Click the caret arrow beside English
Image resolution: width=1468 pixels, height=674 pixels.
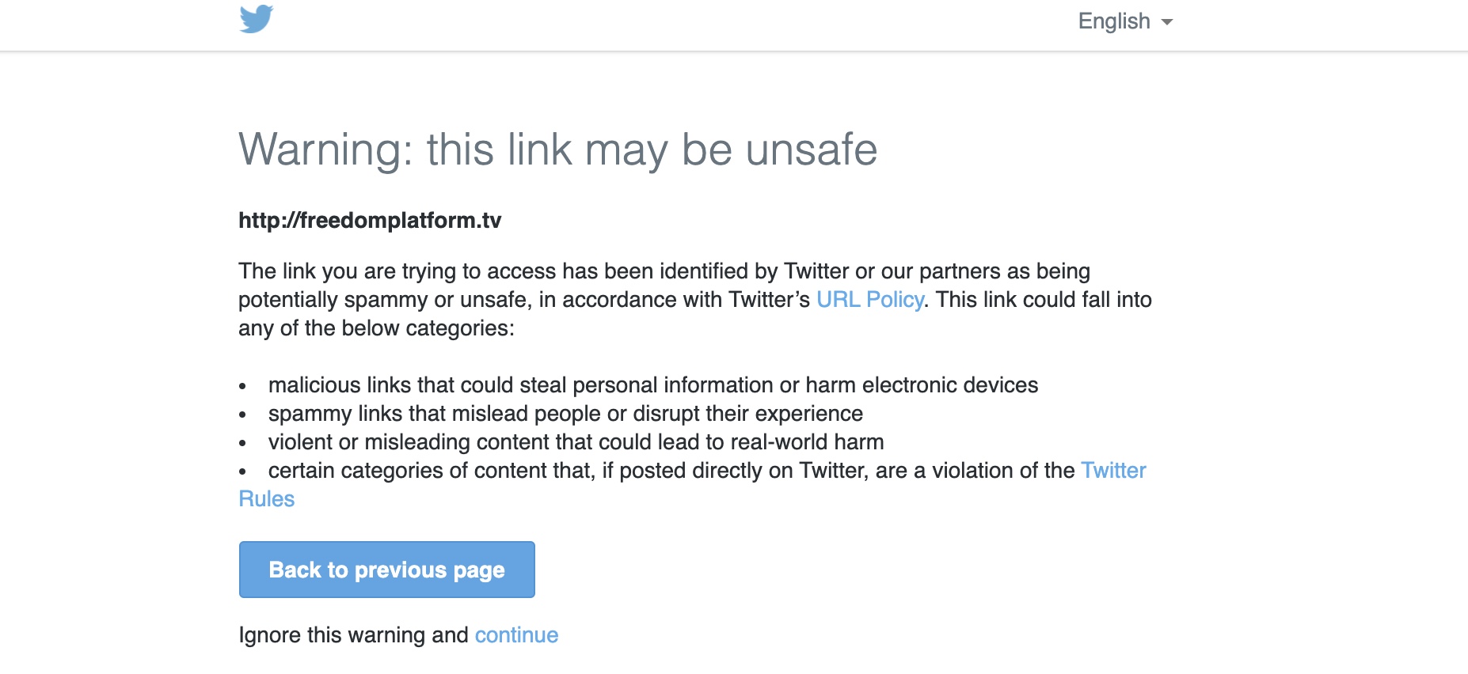(x=1166, y=22)
